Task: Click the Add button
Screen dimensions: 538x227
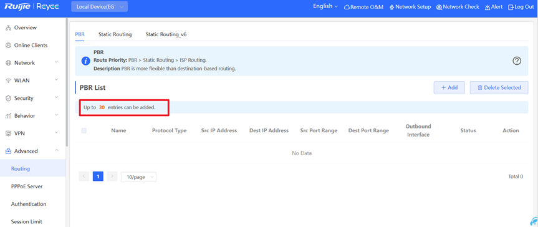Action: coord(449,87)
